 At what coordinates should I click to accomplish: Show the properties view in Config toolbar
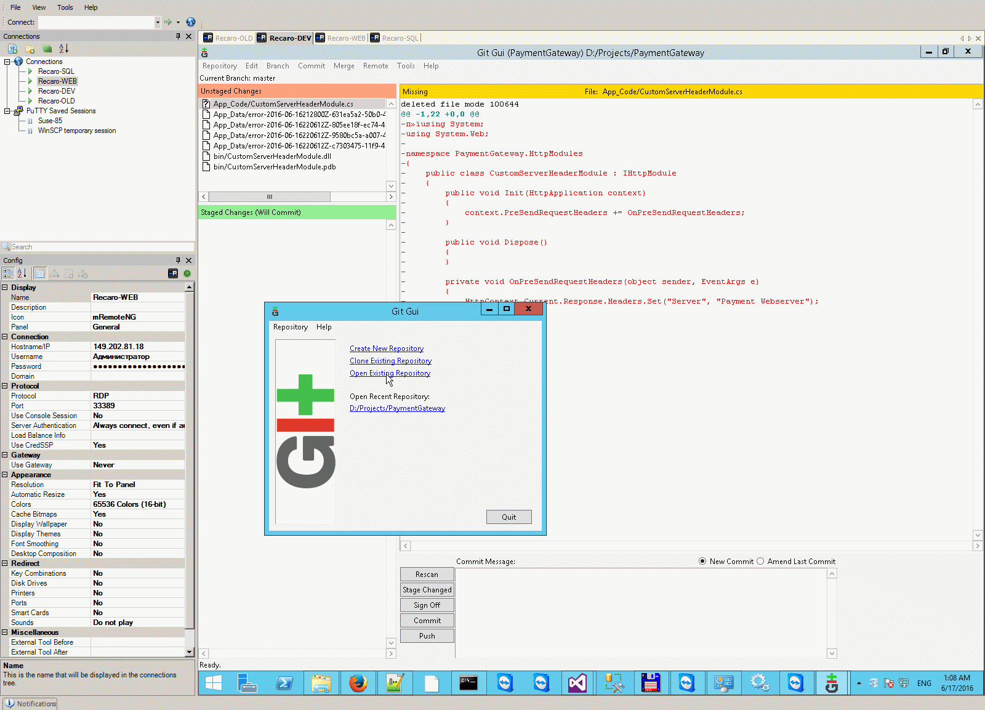pos(39,273)
